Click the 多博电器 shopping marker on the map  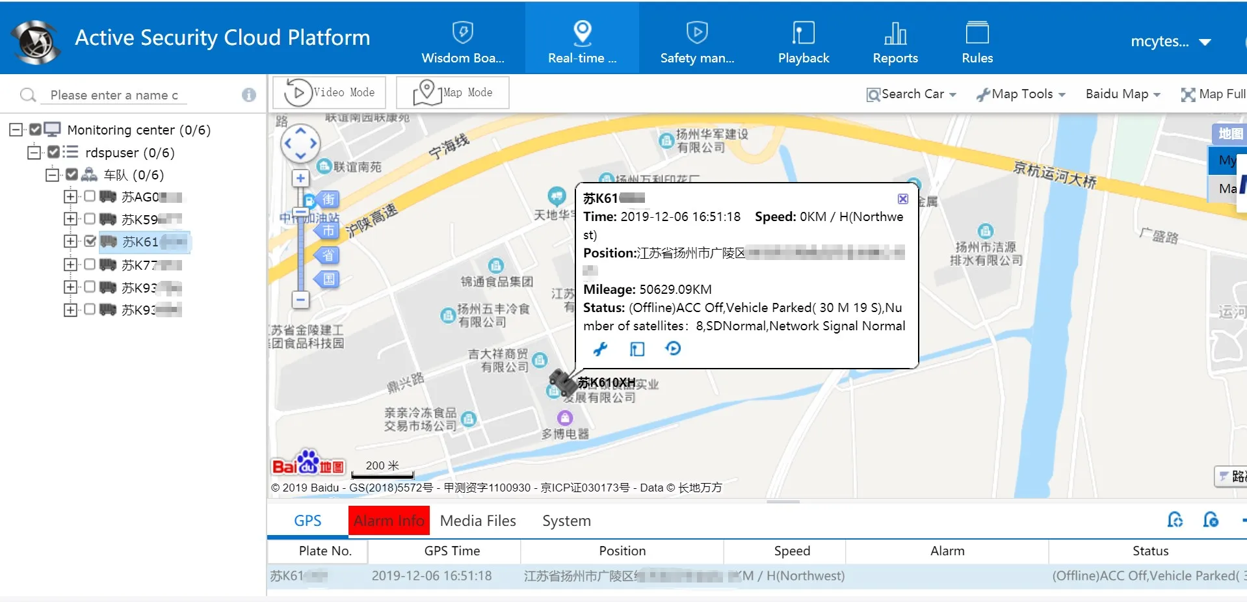coord(565,418)
